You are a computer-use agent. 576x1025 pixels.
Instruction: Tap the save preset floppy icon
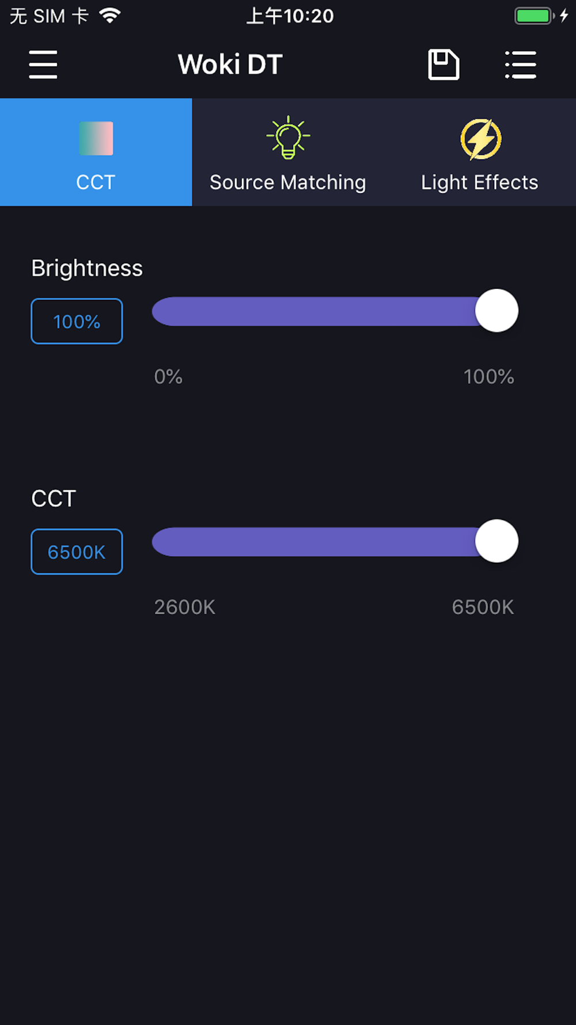[444, 64]
